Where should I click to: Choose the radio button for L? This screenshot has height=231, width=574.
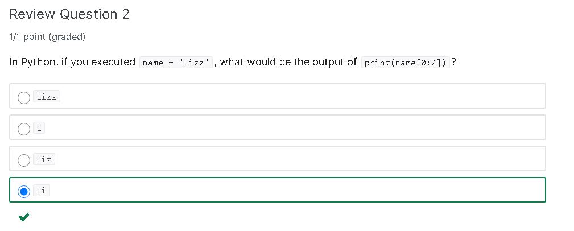24,129
